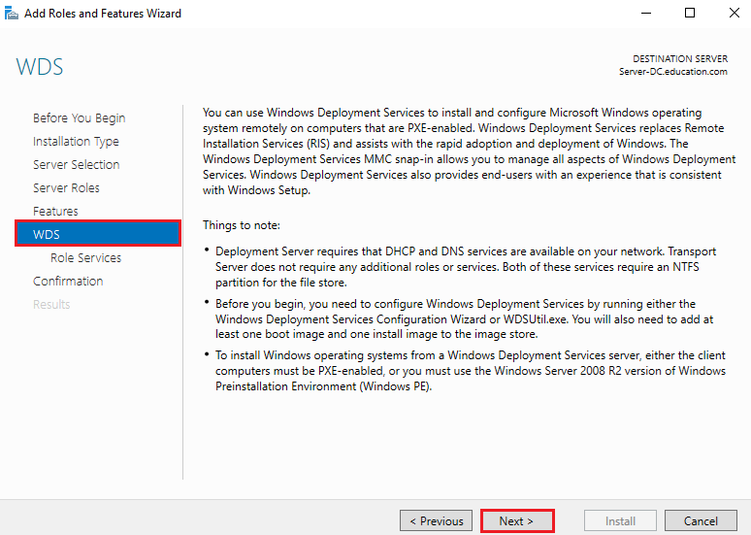Open the Role Services sub-step

(x=85, y=258)
